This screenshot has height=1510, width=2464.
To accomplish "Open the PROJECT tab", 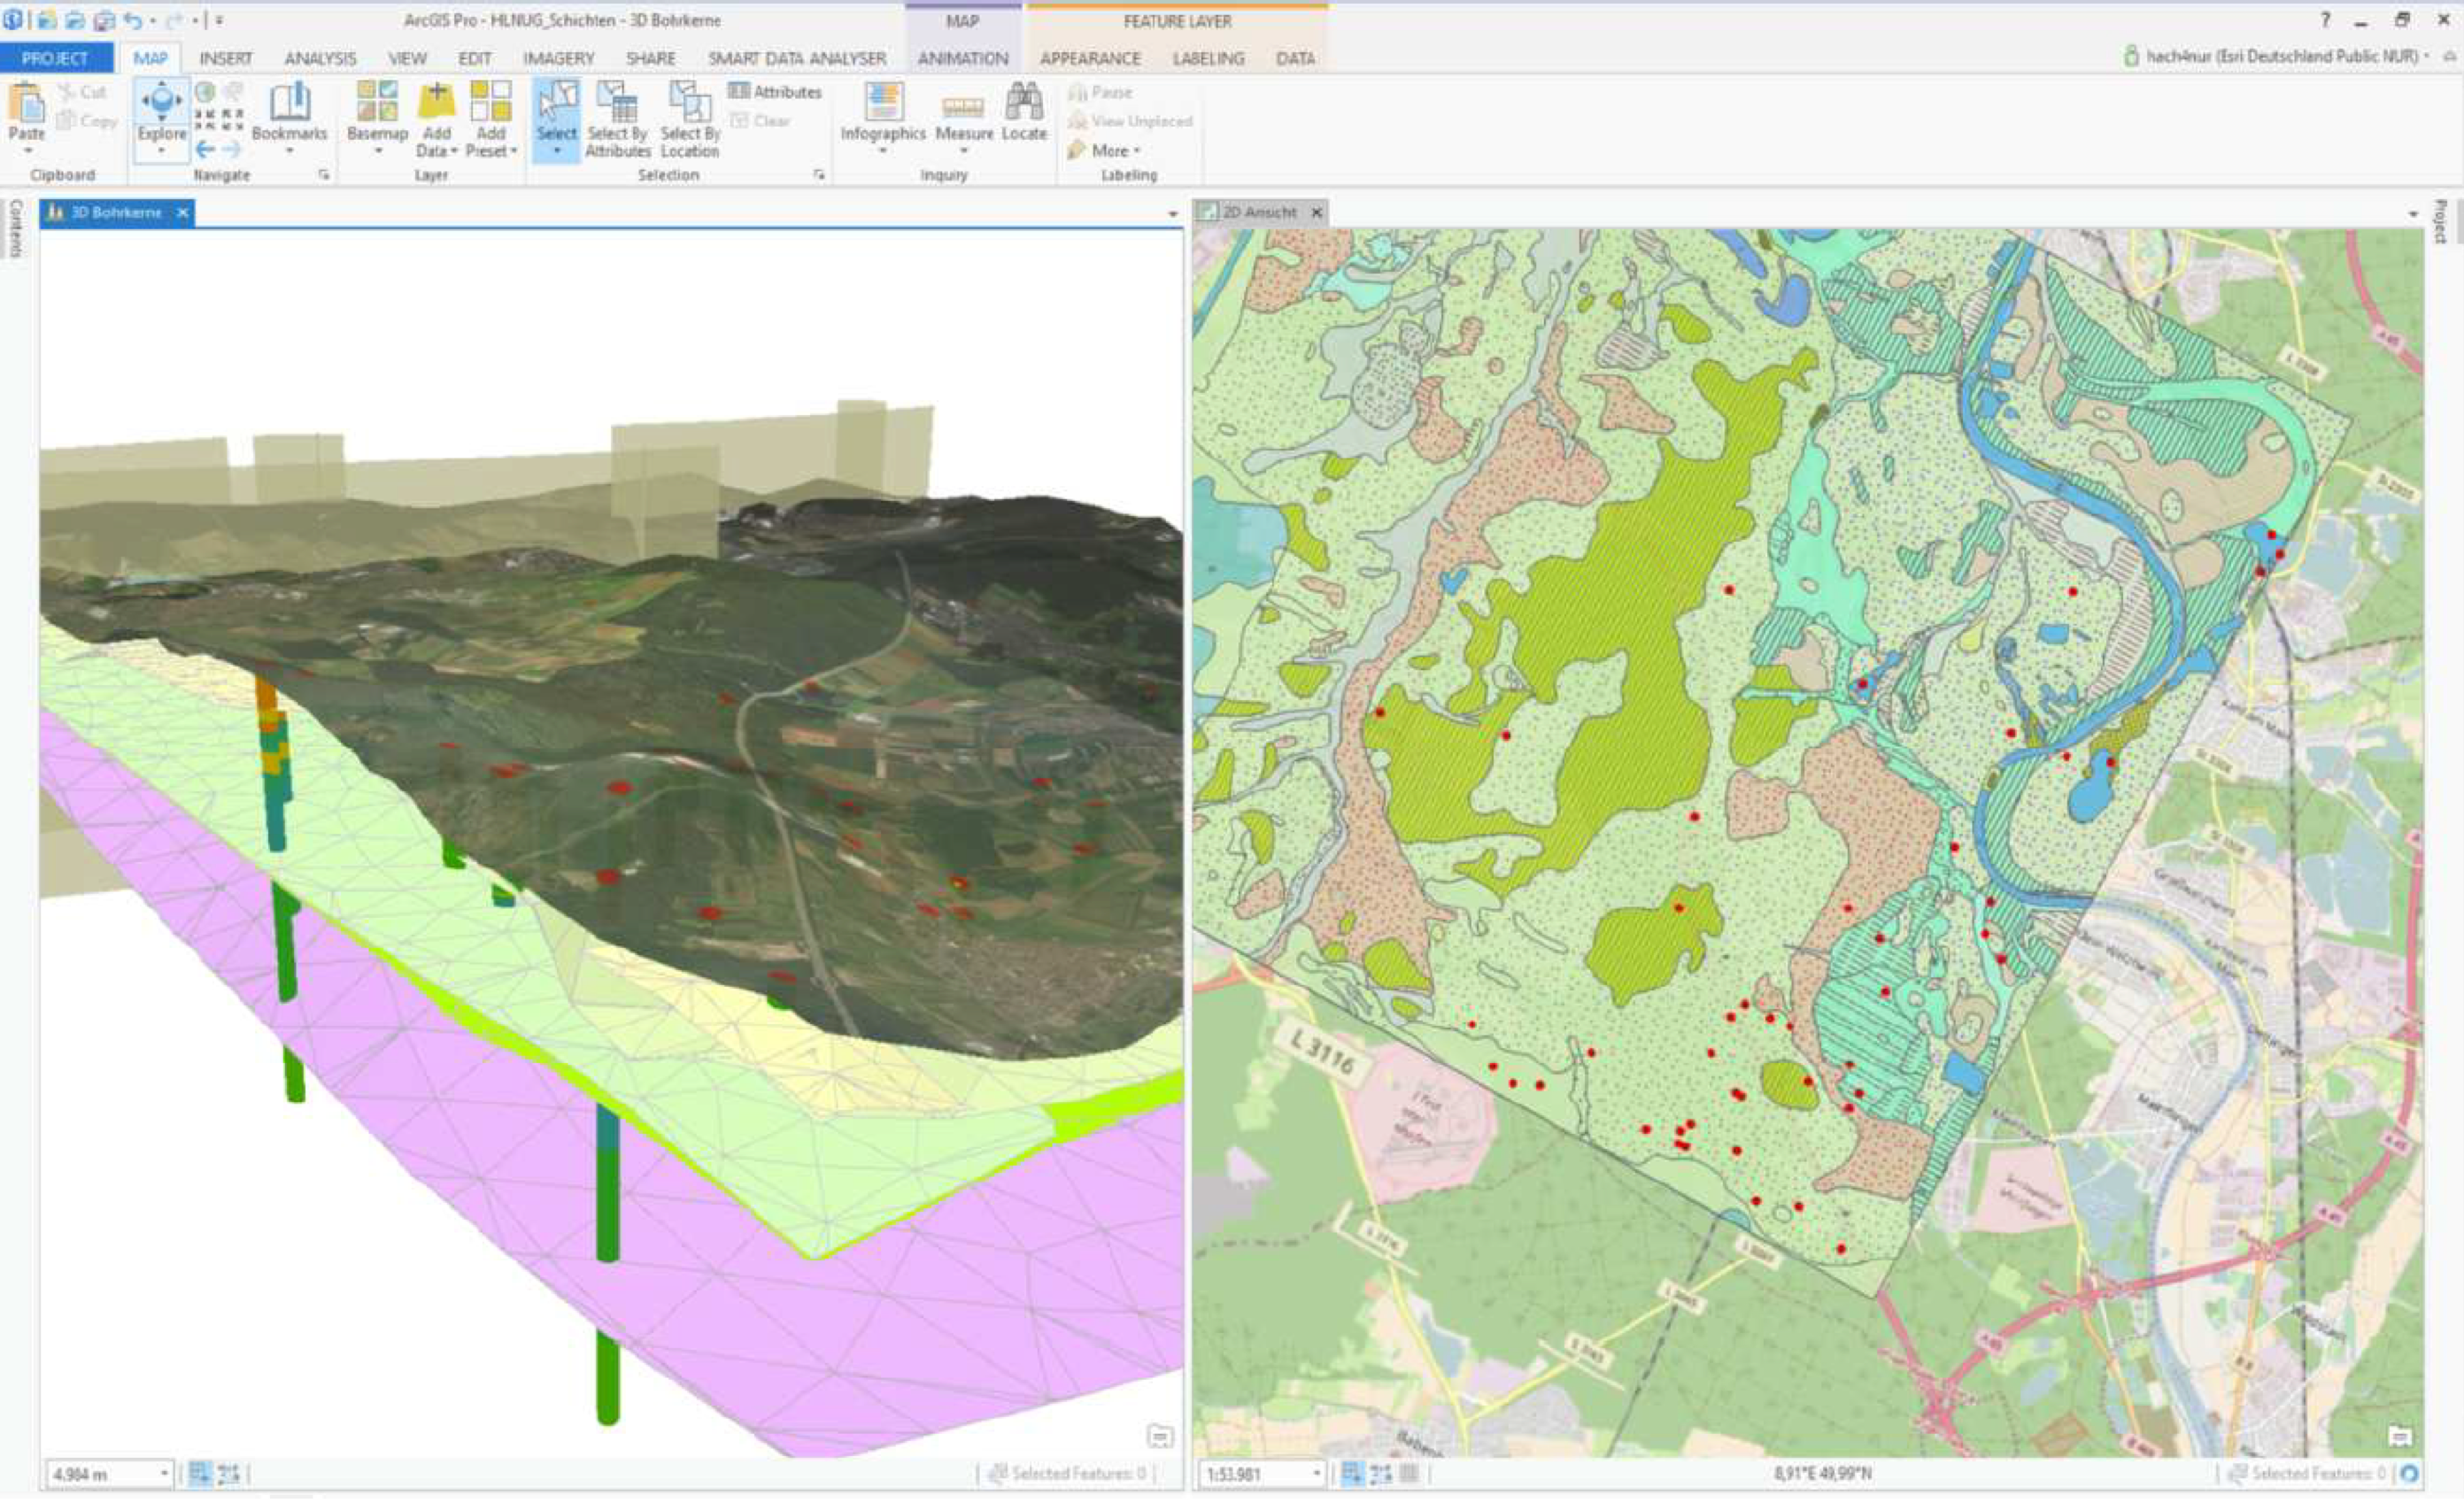I will point(55,58).
